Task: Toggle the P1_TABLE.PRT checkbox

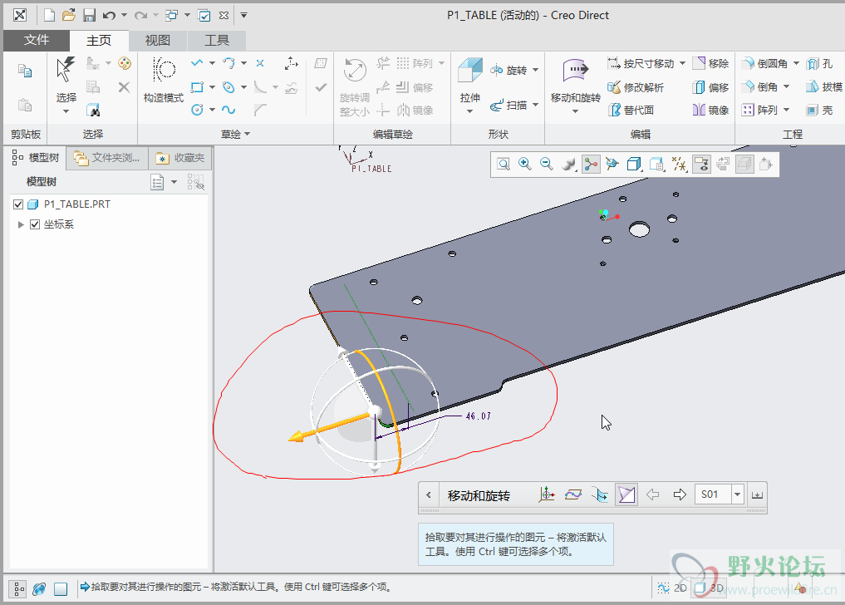Action: coord(18,204)
